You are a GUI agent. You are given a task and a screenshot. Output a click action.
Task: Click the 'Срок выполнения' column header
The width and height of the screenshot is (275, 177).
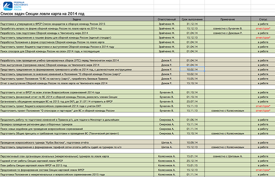(x=192, y=19)
